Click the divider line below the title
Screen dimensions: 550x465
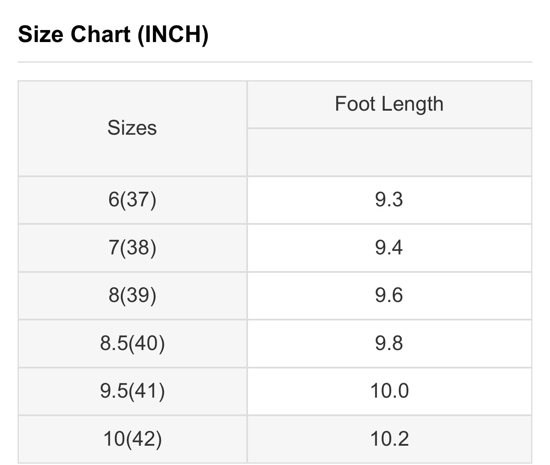click(275, 62)
